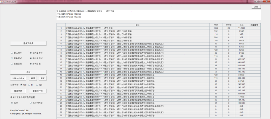Viewport: 271px width, 119px height.
Task: Click the 重置 reset button
Action: tap(33, 78)
